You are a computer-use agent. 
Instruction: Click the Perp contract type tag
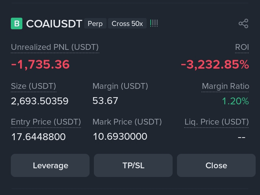[95, 23]
